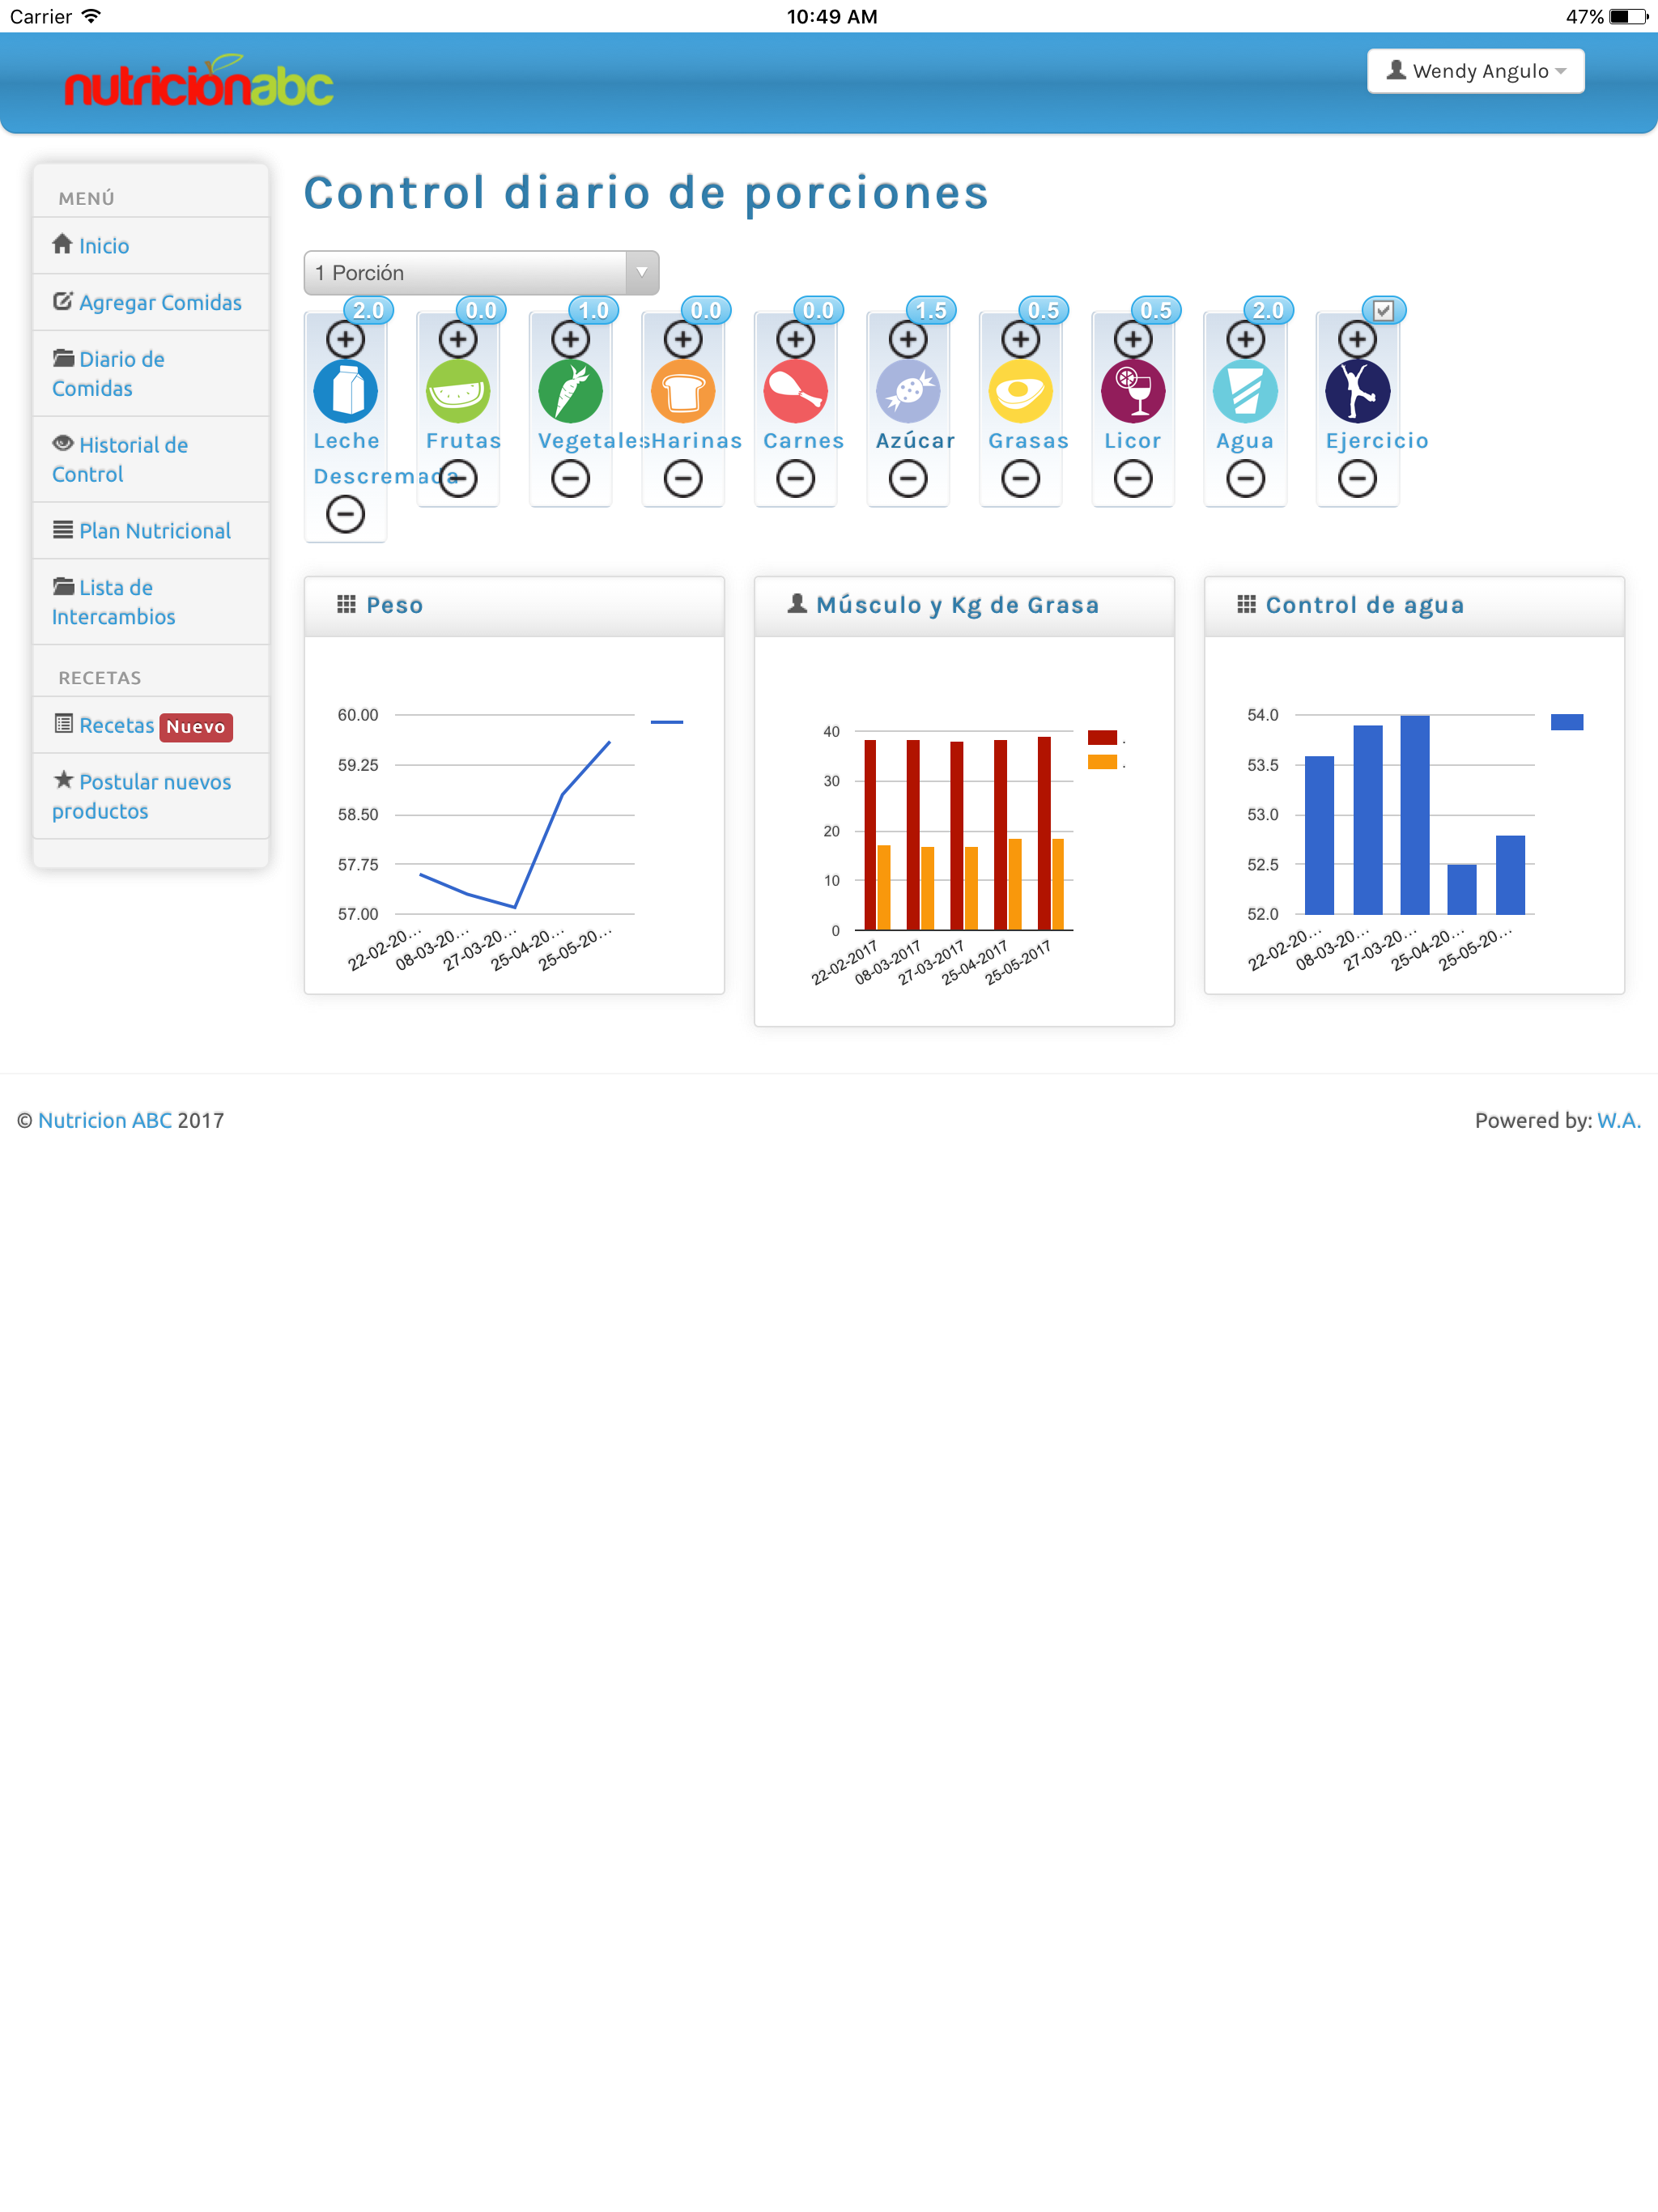Tap the water glass Agua icon

click(1245, 391)
